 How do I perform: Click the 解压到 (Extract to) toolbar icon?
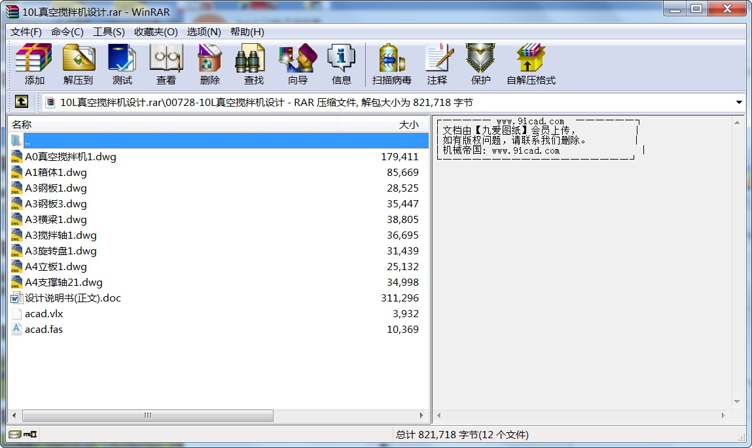78,64
